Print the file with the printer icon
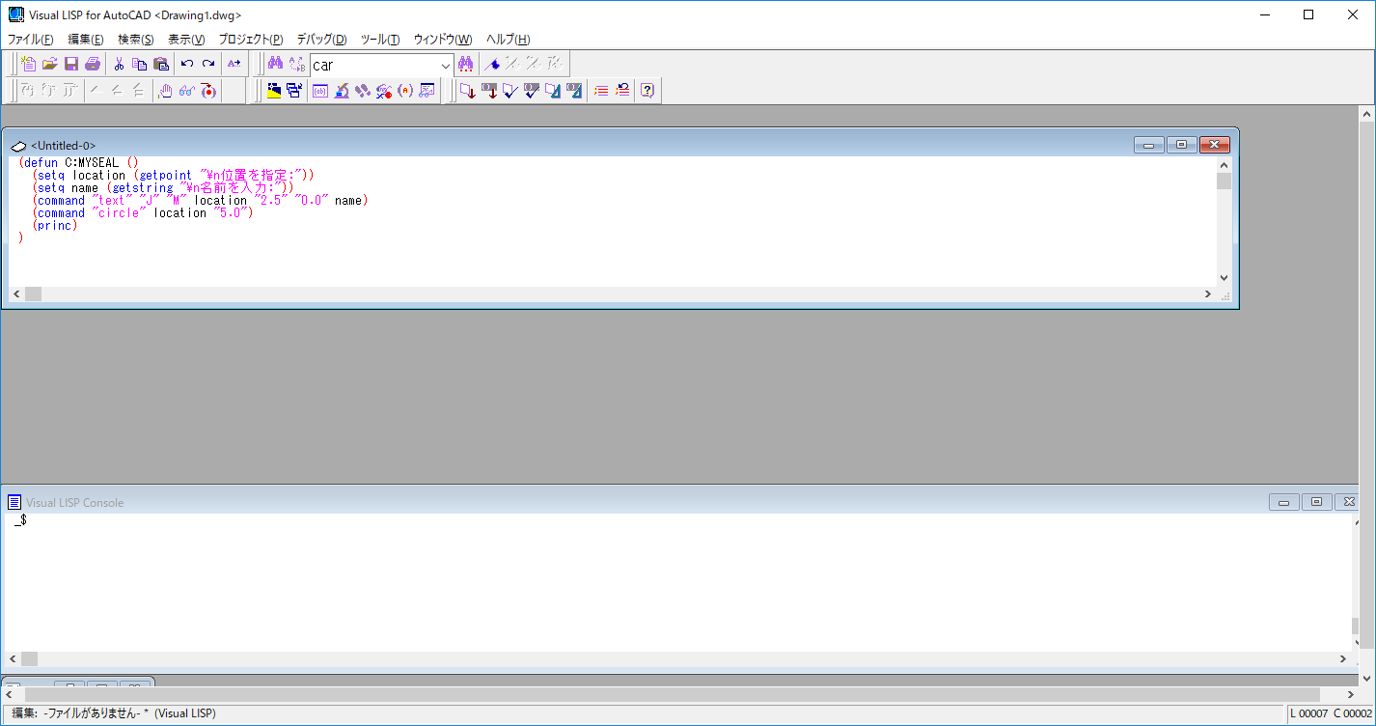The width and height of the screenshot is (1376, 726). [93, 65]
